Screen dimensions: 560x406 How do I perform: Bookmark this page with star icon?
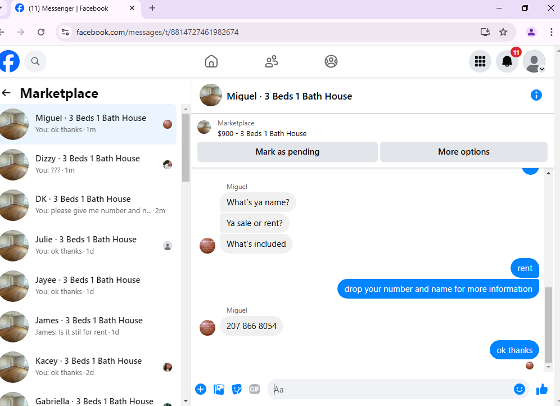click(x=503, y=32)
